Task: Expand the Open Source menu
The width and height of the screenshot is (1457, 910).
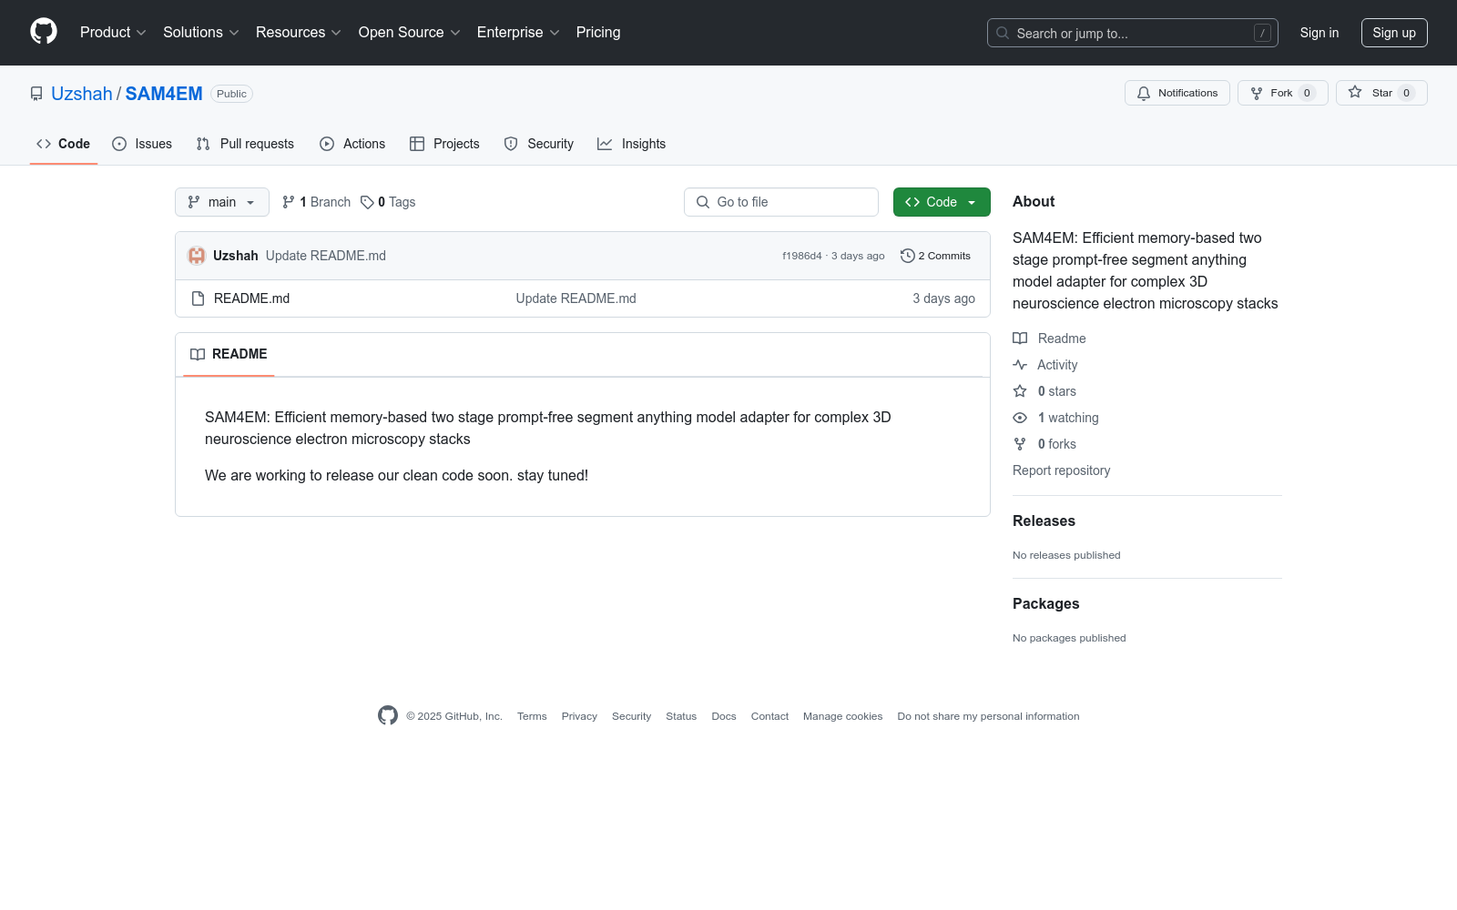Action: [x=410, y=33]
